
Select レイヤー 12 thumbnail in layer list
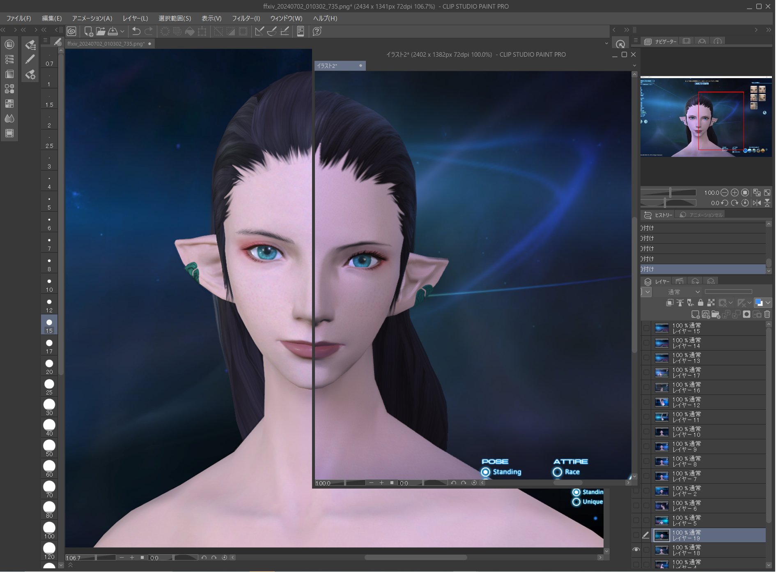pos(662,402)
